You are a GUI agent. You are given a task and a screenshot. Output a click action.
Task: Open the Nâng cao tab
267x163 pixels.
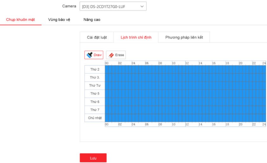click(x=92, y=20)
